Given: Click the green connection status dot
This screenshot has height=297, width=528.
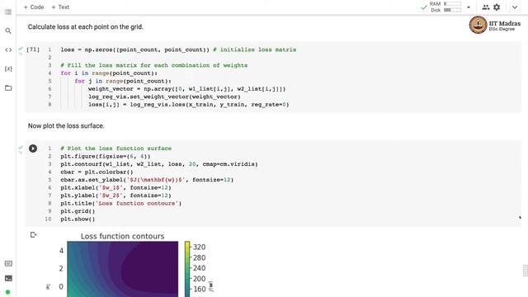Looking at the screenshot, I should click(7, 292).
